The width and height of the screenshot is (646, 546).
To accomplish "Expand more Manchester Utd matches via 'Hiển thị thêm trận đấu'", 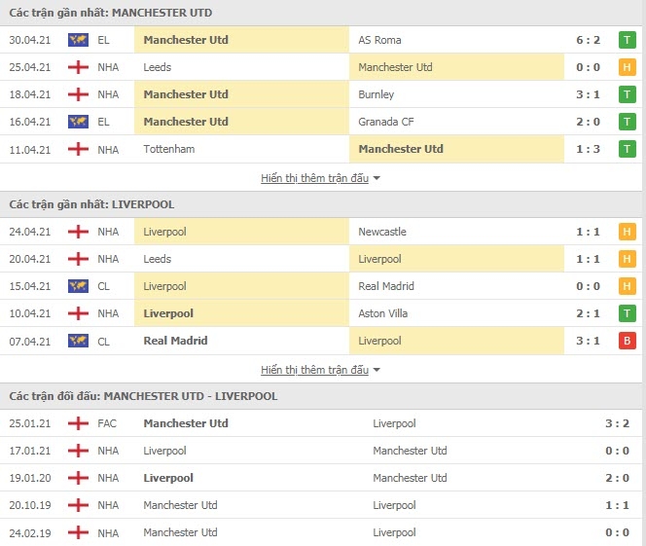I will pos(315,178).
